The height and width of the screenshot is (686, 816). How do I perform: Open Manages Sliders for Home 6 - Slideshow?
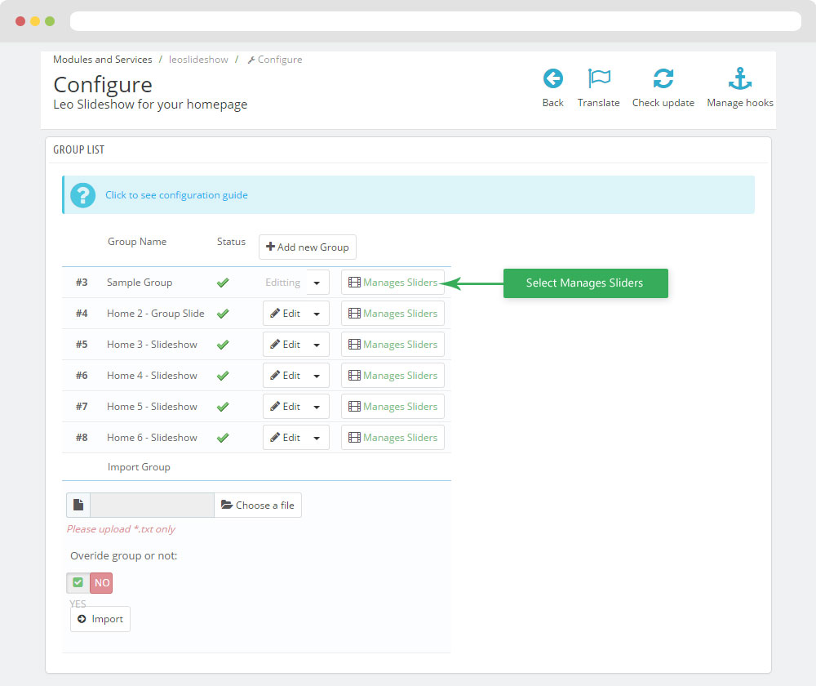point(393,438)
